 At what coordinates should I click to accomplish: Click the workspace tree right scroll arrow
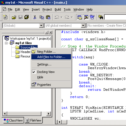(49, 114)
